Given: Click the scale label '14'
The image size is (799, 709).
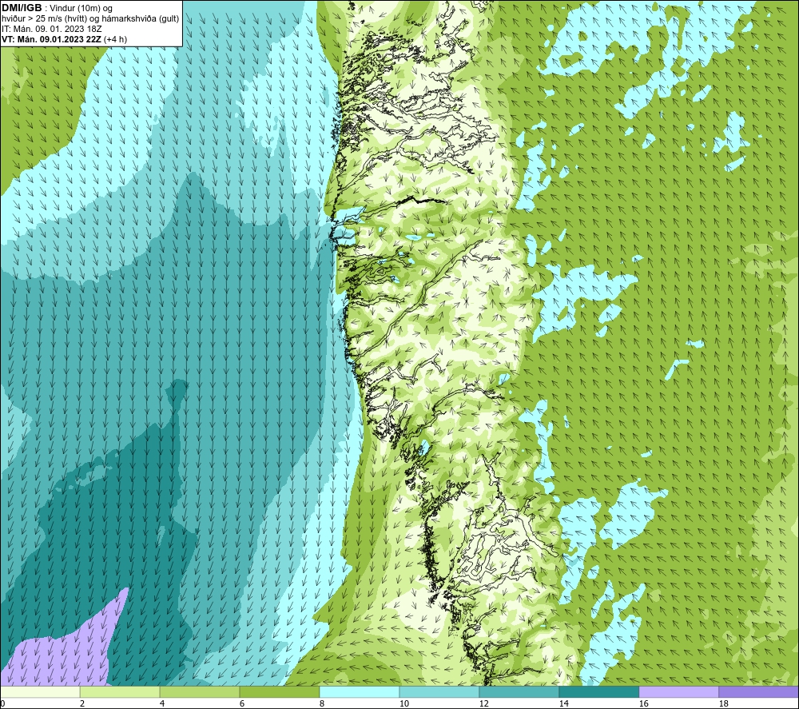Looking at the screenshot, I should tap(563, 703).
